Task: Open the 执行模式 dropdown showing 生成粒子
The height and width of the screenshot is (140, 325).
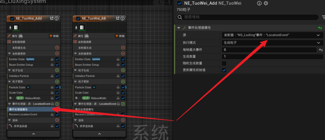Action: coord(272,43)
